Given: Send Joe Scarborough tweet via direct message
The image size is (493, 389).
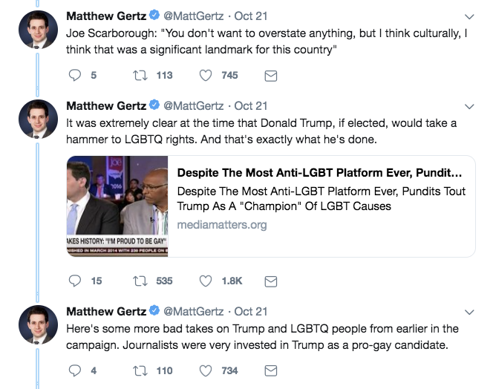Looking at the screenshot, I should coord(271,75).
